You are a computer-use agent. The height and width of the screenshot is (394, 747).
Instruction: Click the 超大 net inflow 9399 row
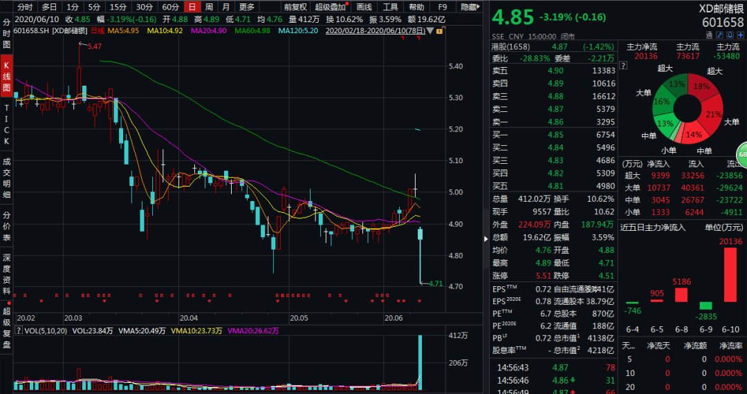(683, 176)
